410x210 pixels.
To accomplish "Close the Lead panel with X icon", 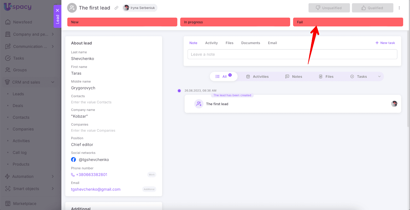I will click(57, 10).
